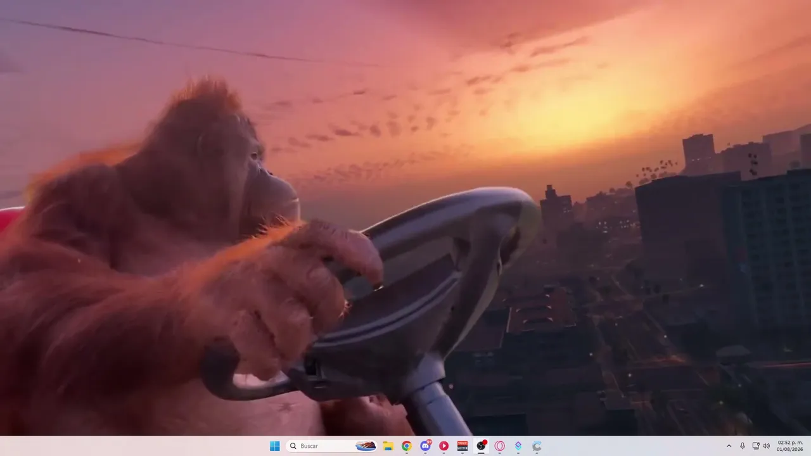Image resolution: width=811 pixels, height=456 pixels.
Task: Open the purple diamond app in taskbar
Action: [518, 446]
